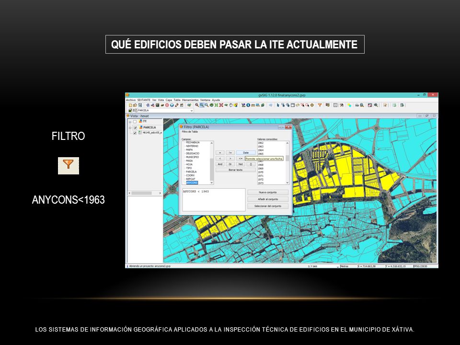The width and height of the screenshot is (460, 345).
Task: Open the Tabla menu
Action: pyautogui.click(x=177, y=100)
